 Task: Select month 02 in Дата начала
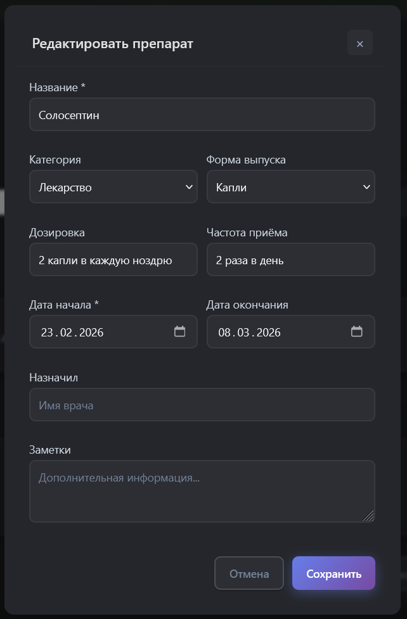pos(67,333)
